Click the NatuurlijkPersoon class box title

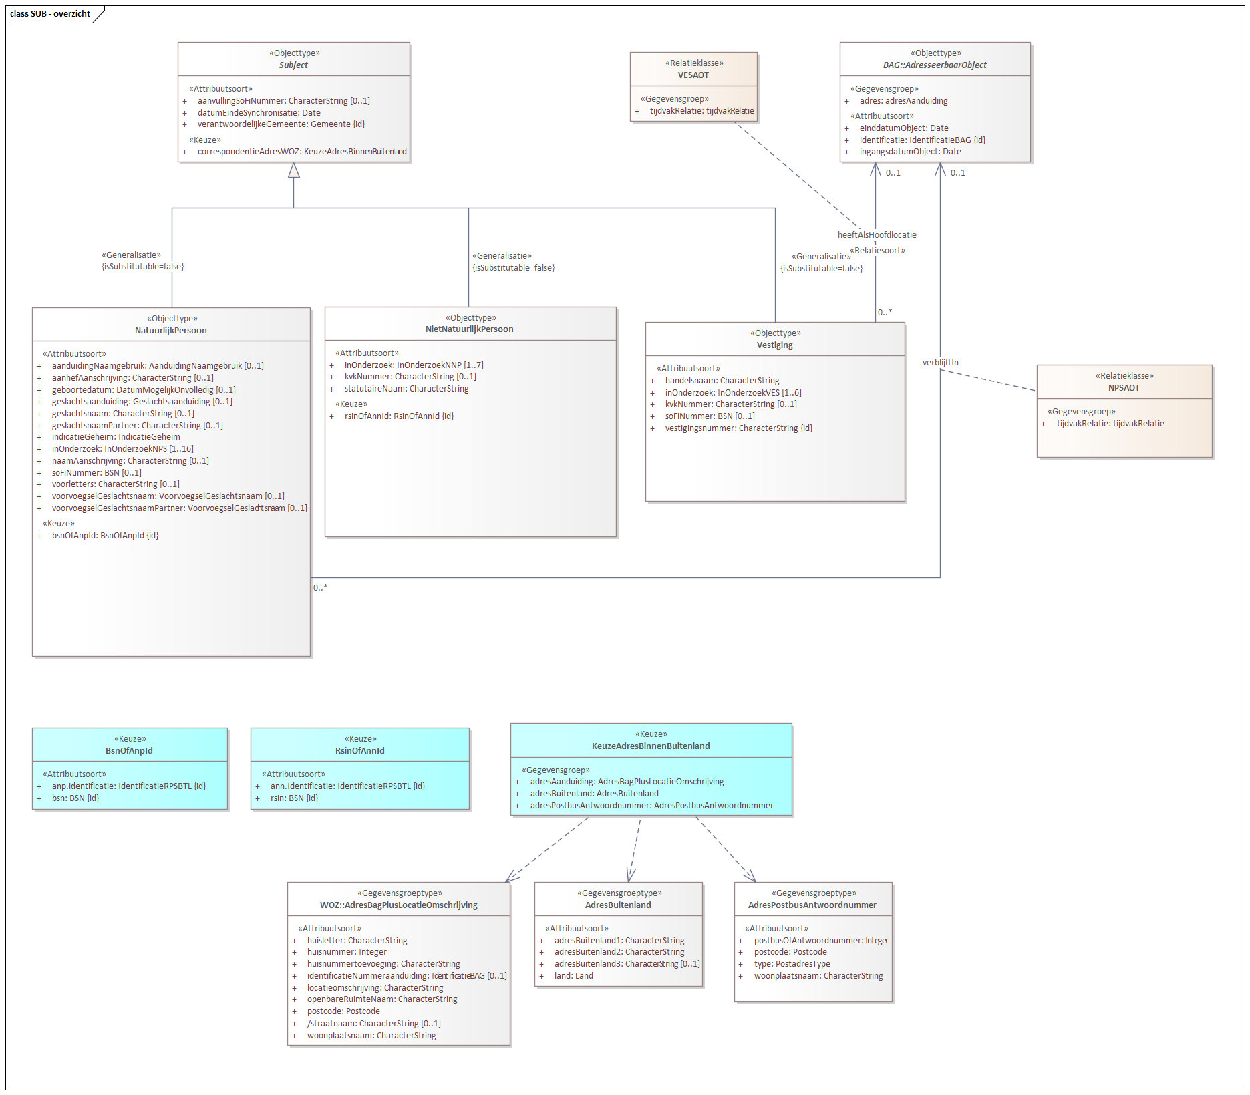[x=170, y=329]
